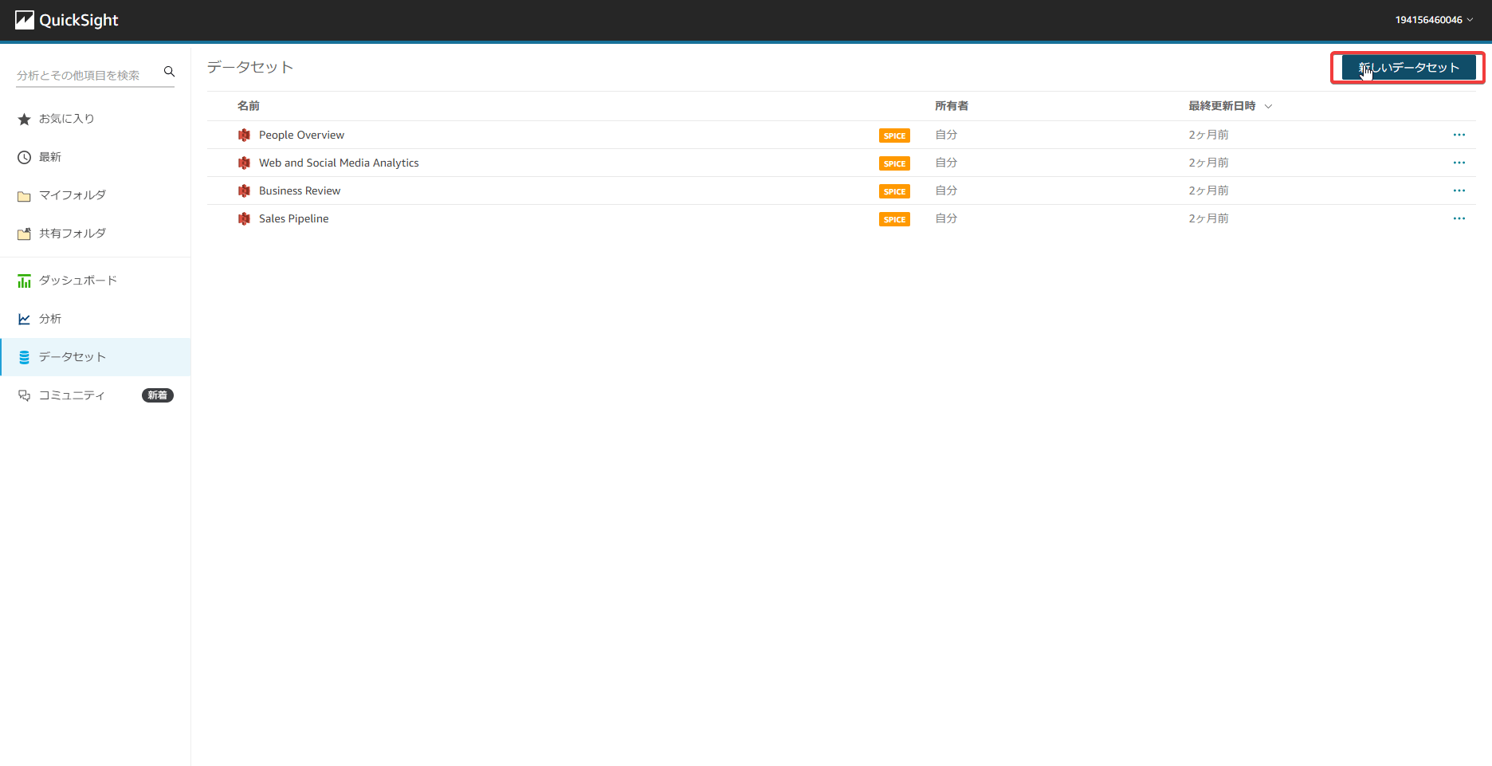Open the more options menu for Business Review
The width and height of the screenshot is (1492, 766).
pos(1459,191)
